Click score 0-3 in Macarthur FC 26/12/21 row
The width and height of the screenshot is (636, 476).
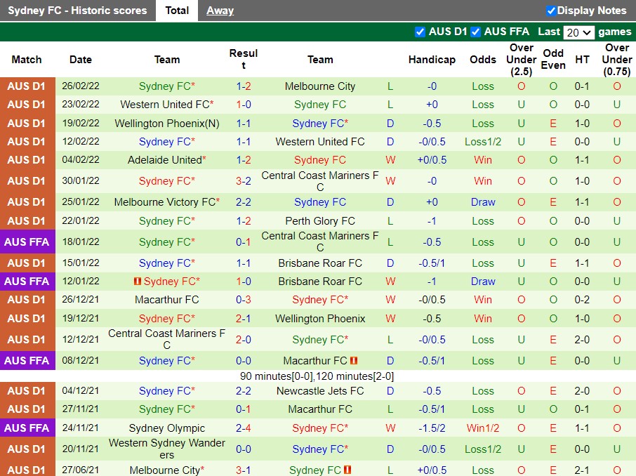[244, 300]
